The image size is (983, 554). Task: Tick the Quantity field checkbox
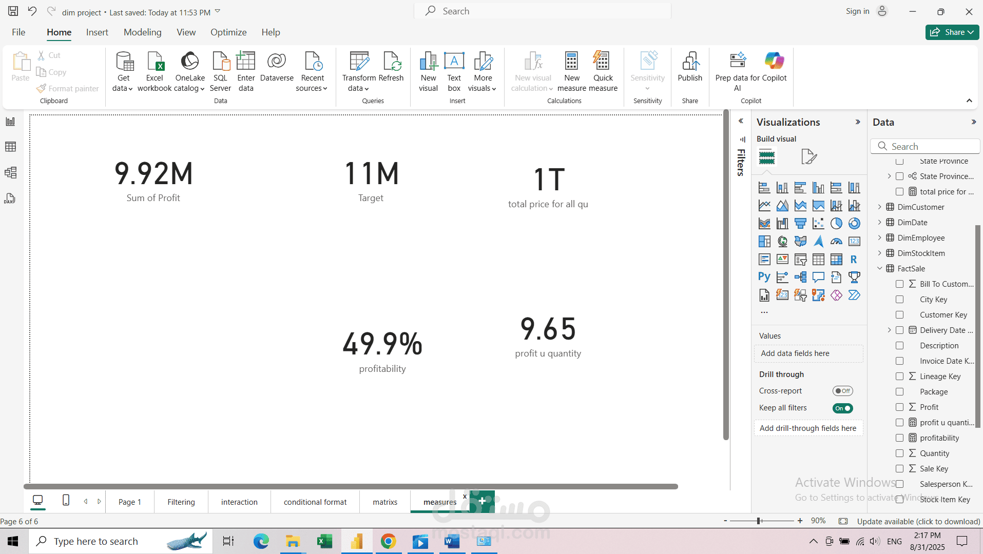point(899,453)
